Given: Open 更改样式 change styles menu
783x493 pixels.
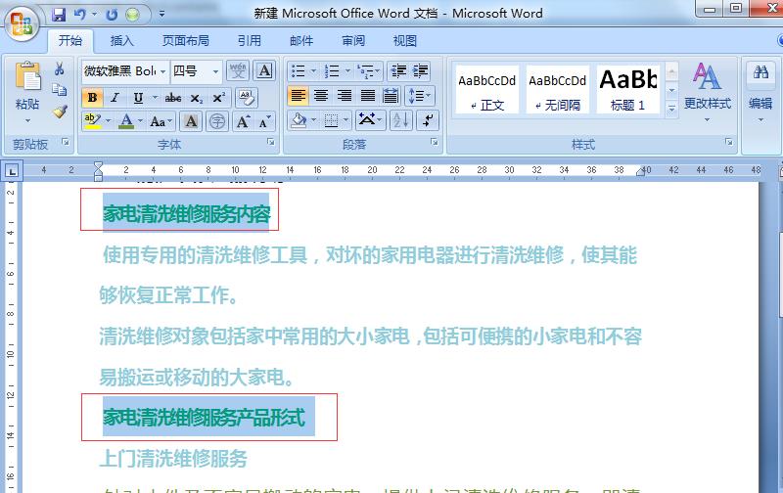Looking at the screenshot, I should (707, 93).
